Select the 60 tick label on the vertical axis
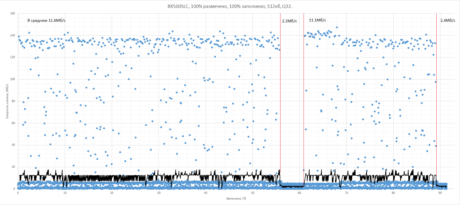This screenshot has width=460, height=205. click(13, 123)
